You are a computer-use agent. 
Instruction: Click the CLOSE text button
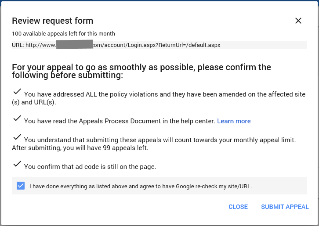coord(238,207)
